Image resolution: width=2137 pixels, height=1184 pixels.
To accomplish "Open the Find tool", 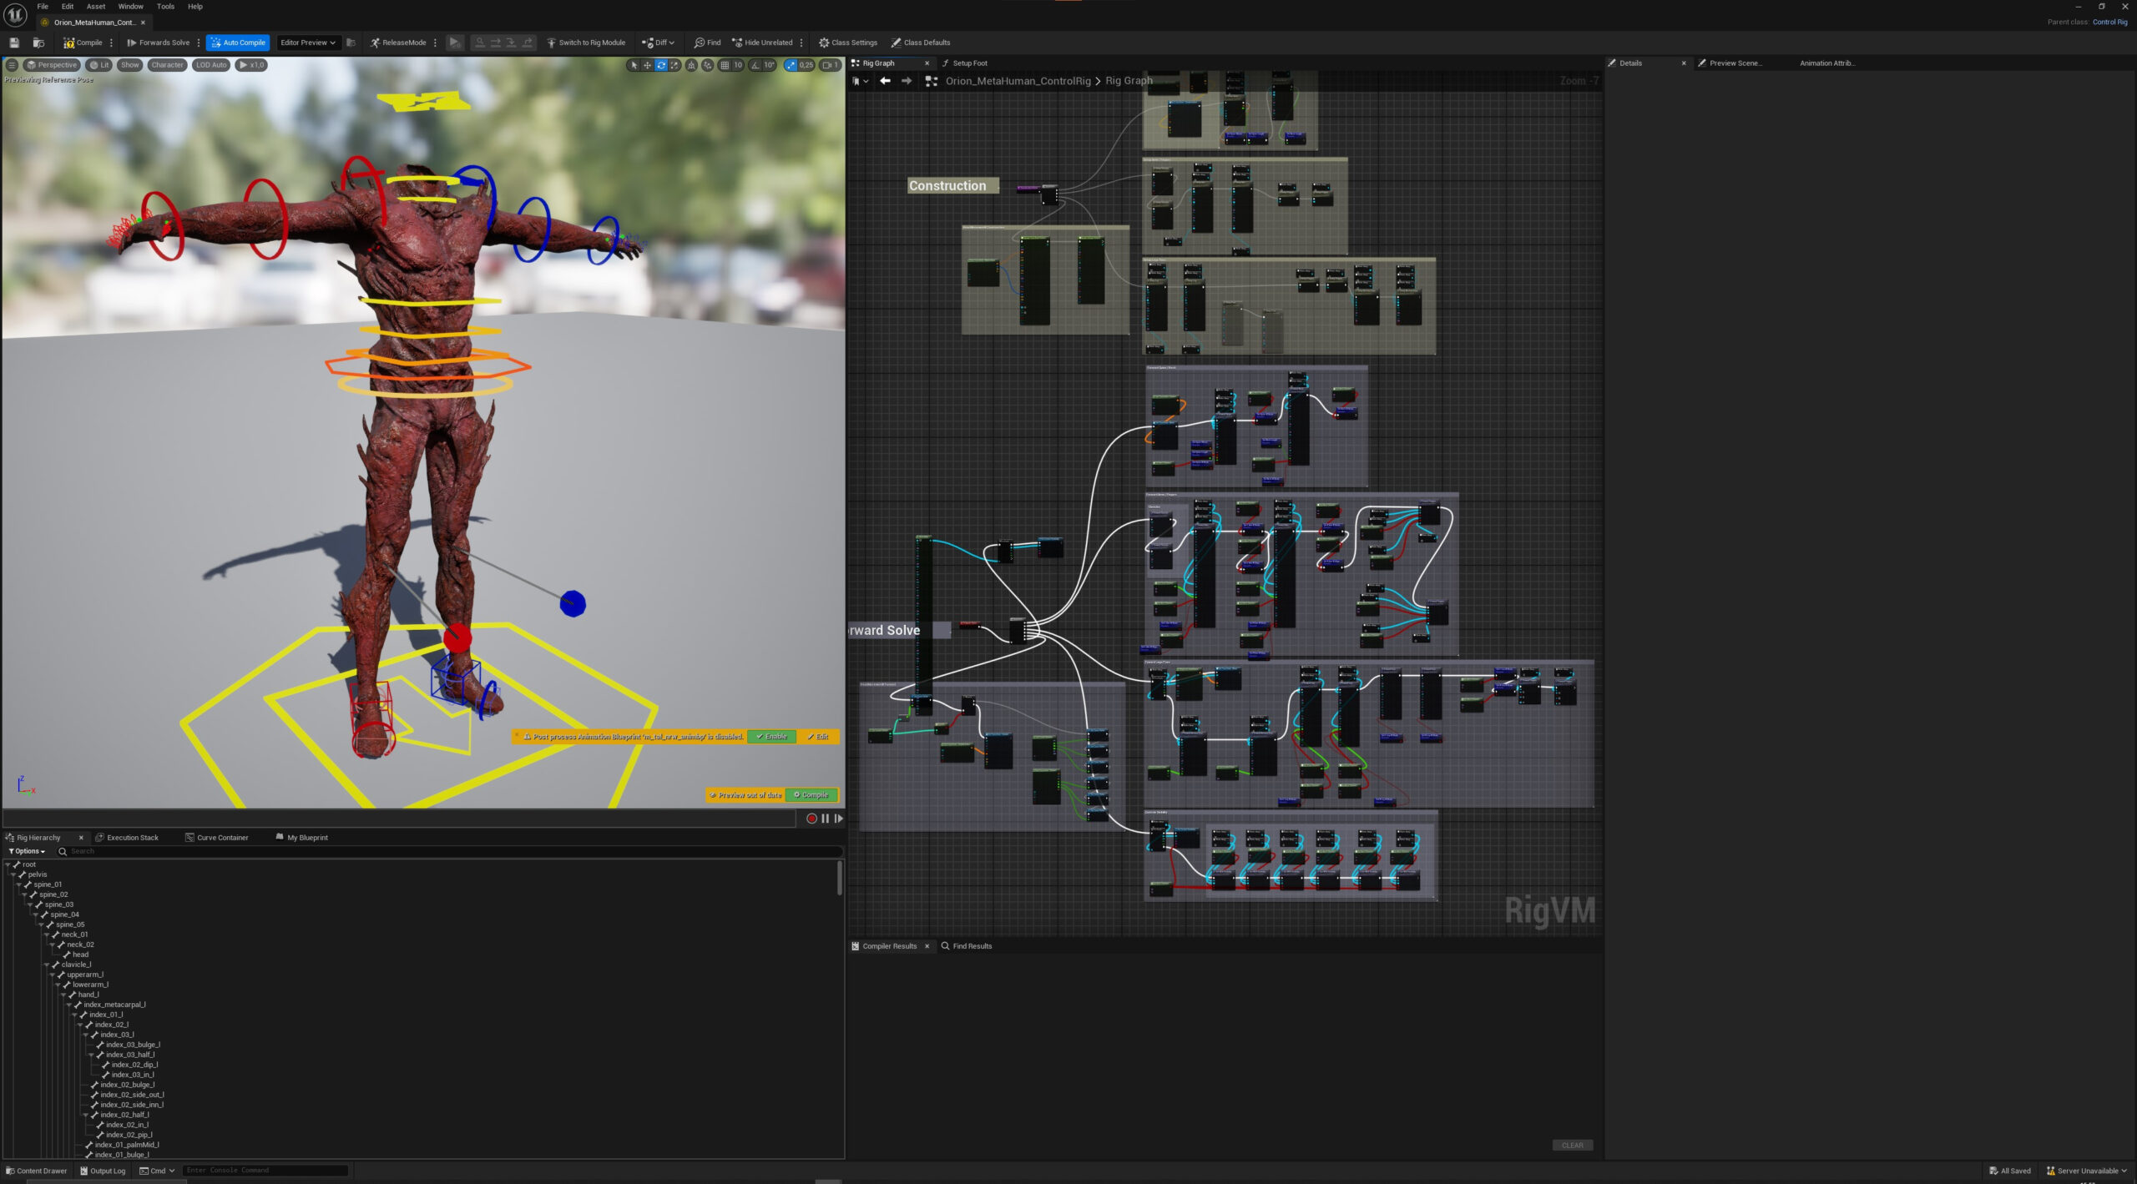I will pos(707,43).
